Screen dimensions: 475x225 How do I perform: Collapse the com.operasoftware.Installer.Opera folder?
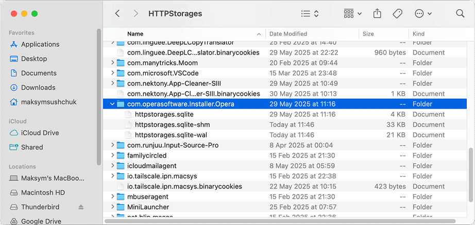click(112, 104)
